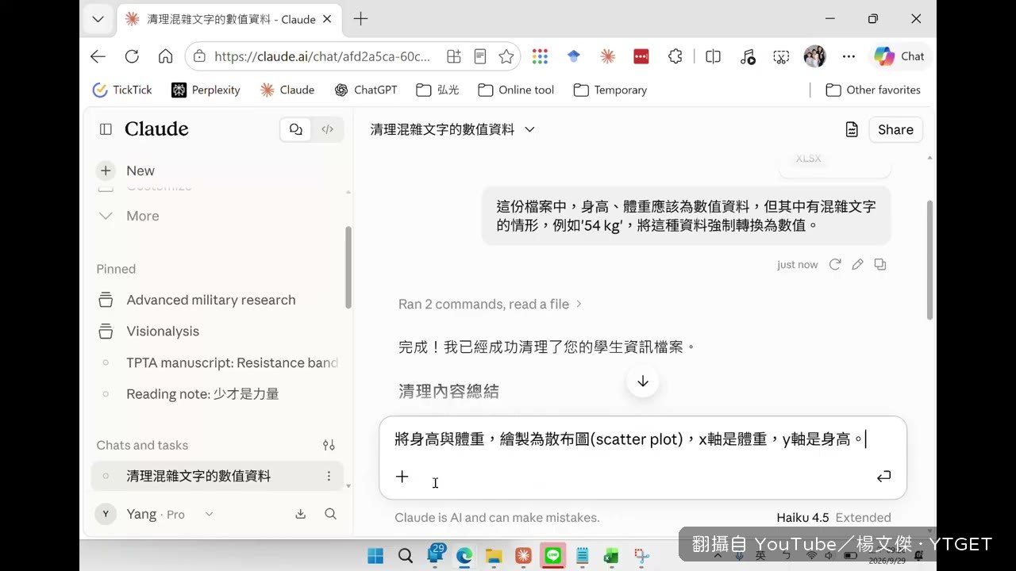Screen dimensions: 1016x571
Task: Open Yang Pro account menu
Action: tap(155, 514)
